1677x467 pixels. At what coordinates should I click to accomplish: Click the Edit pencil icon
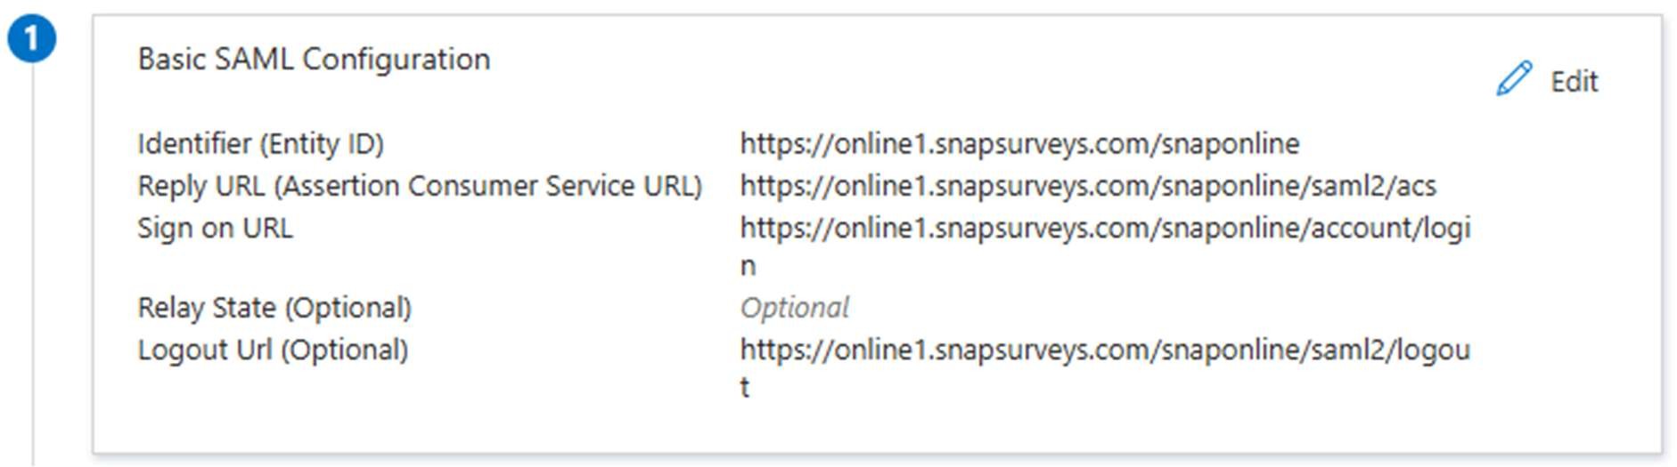[1514, 79]
